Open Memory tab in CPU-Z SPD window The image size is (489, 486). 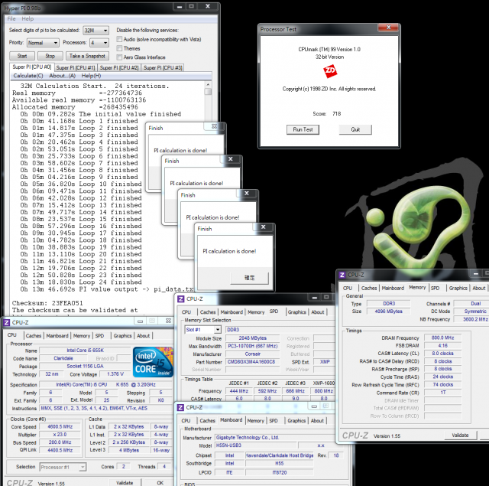click(256, 312)
